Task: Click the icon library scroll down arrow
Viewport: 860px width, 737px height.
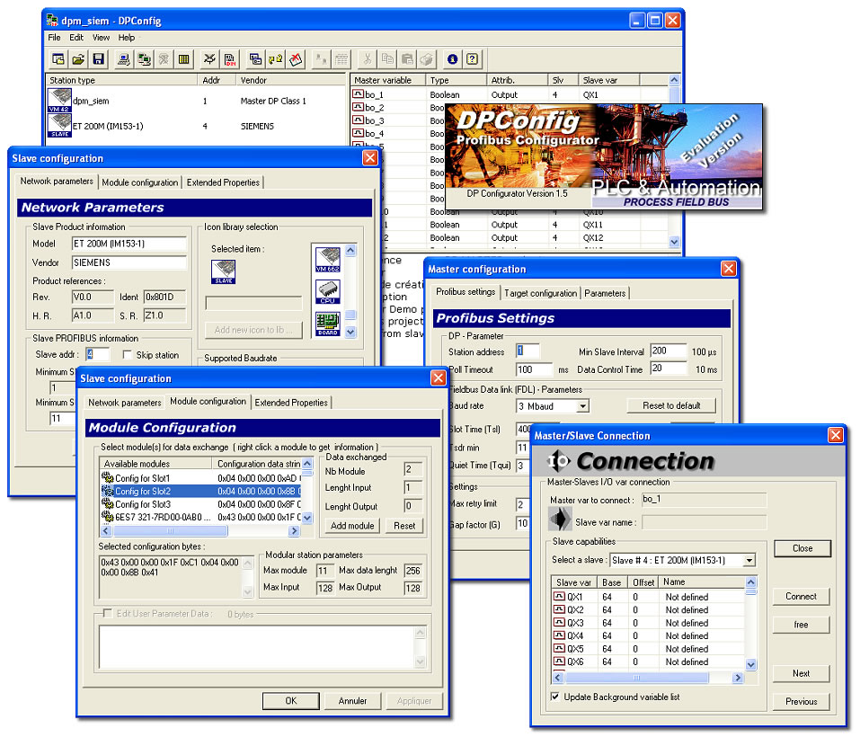Action: pos(351,332)
